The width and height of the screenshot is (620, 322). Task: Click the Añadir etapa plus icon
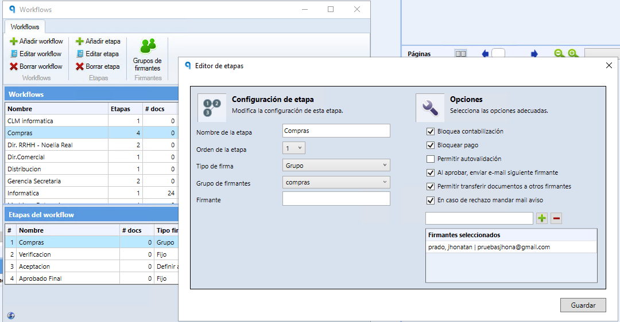(x=79, y=41)
